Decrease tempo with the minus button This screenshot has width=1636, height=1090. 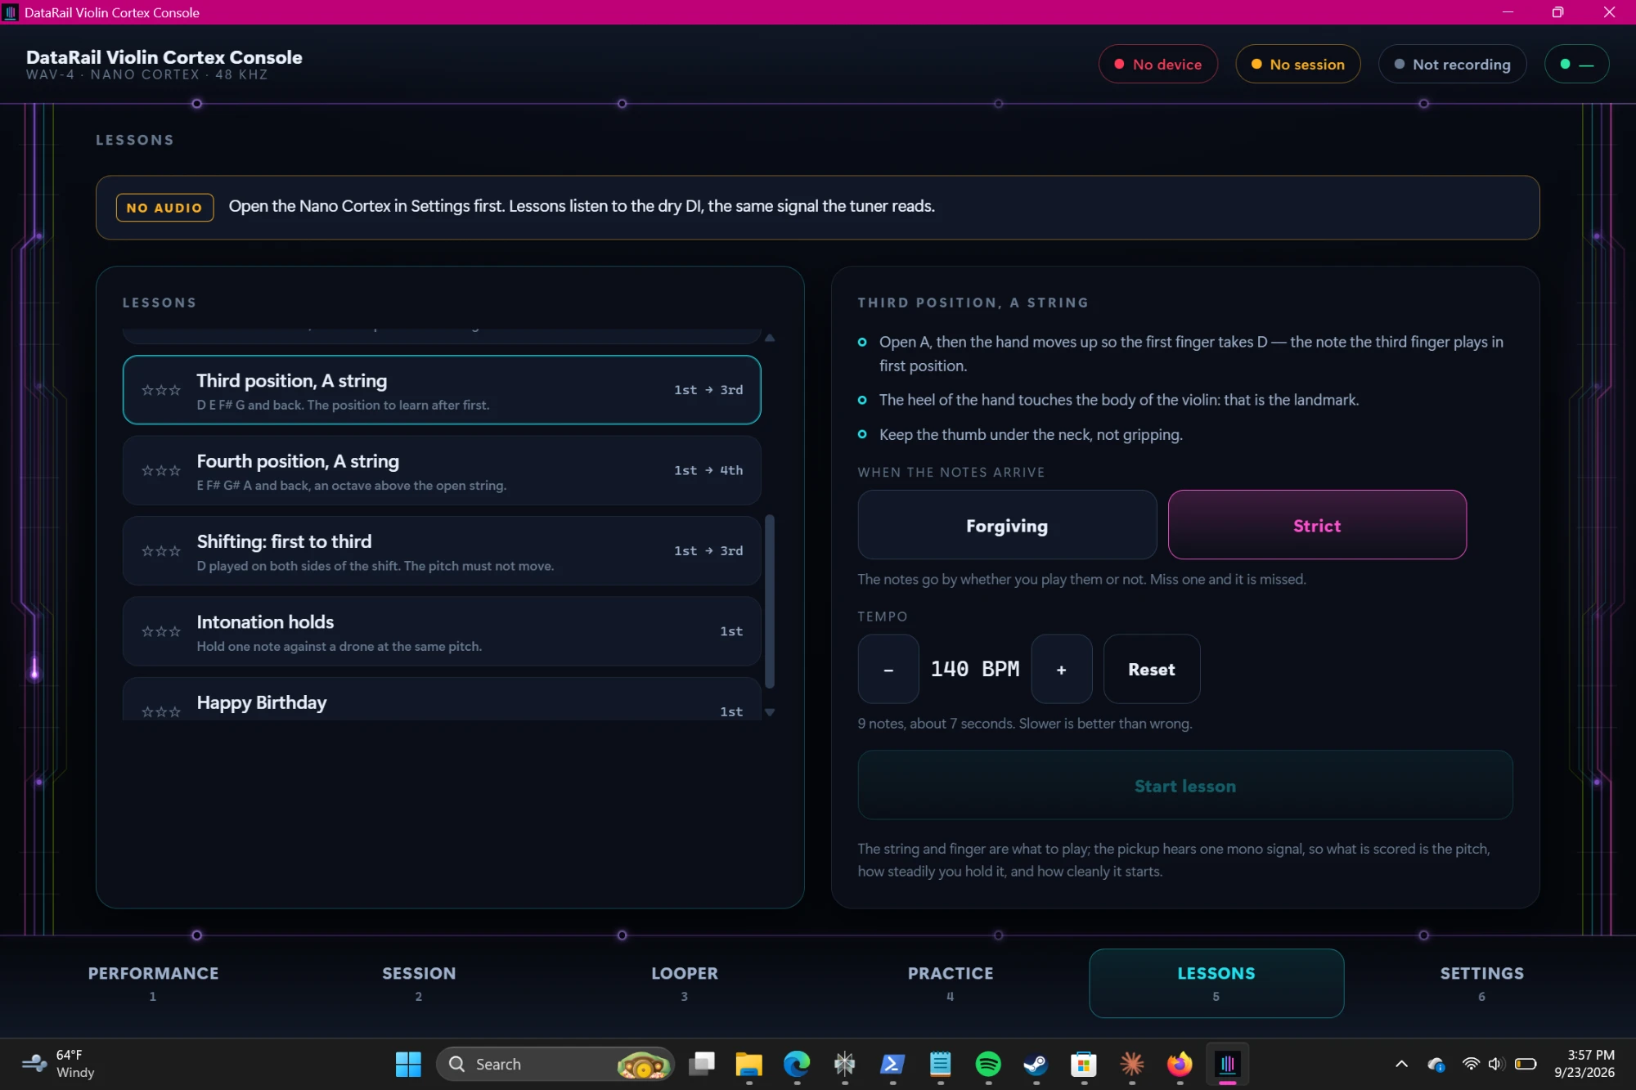tap(888, 669)
